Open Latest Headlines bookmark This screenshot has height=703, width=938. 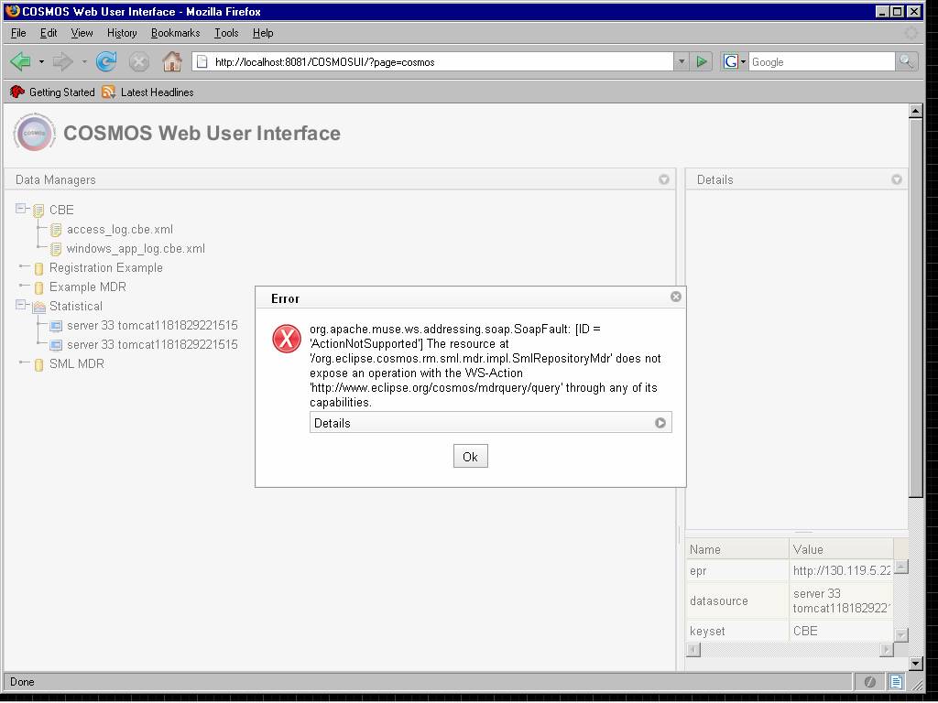157,92
